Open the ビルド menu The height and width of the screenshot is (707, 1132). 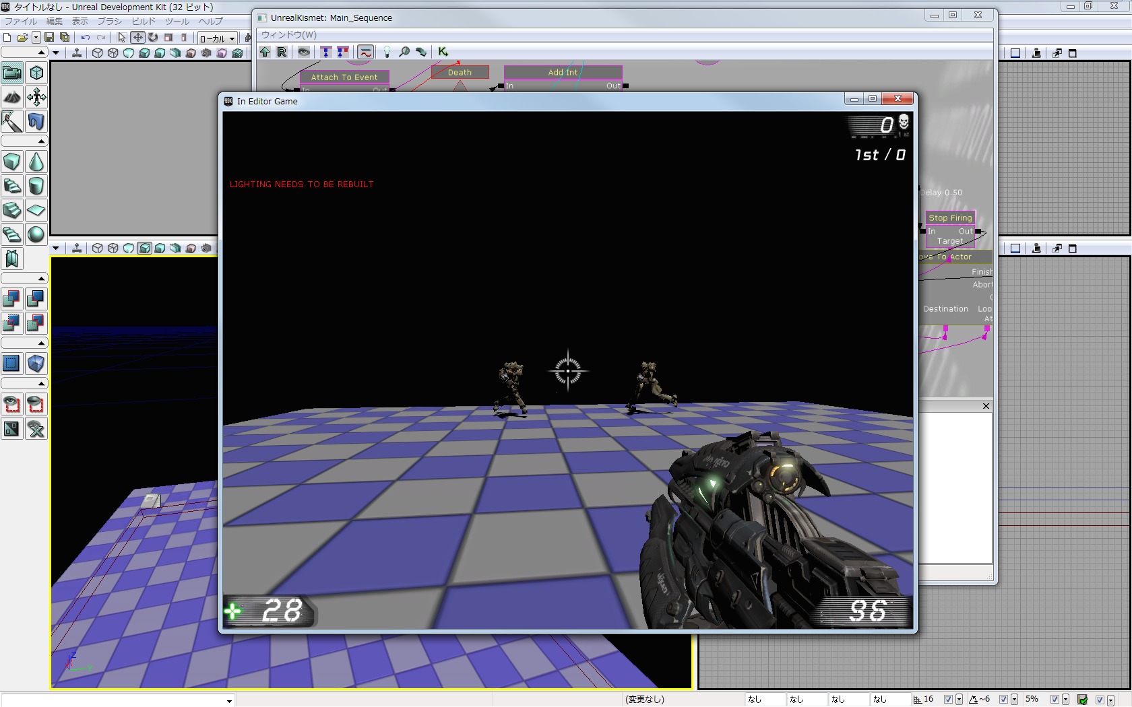143,22
